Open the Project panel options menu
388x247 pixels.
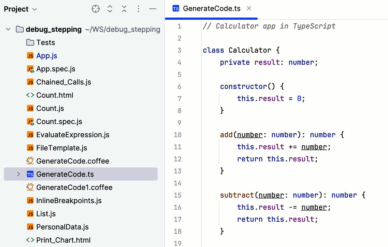138,9
